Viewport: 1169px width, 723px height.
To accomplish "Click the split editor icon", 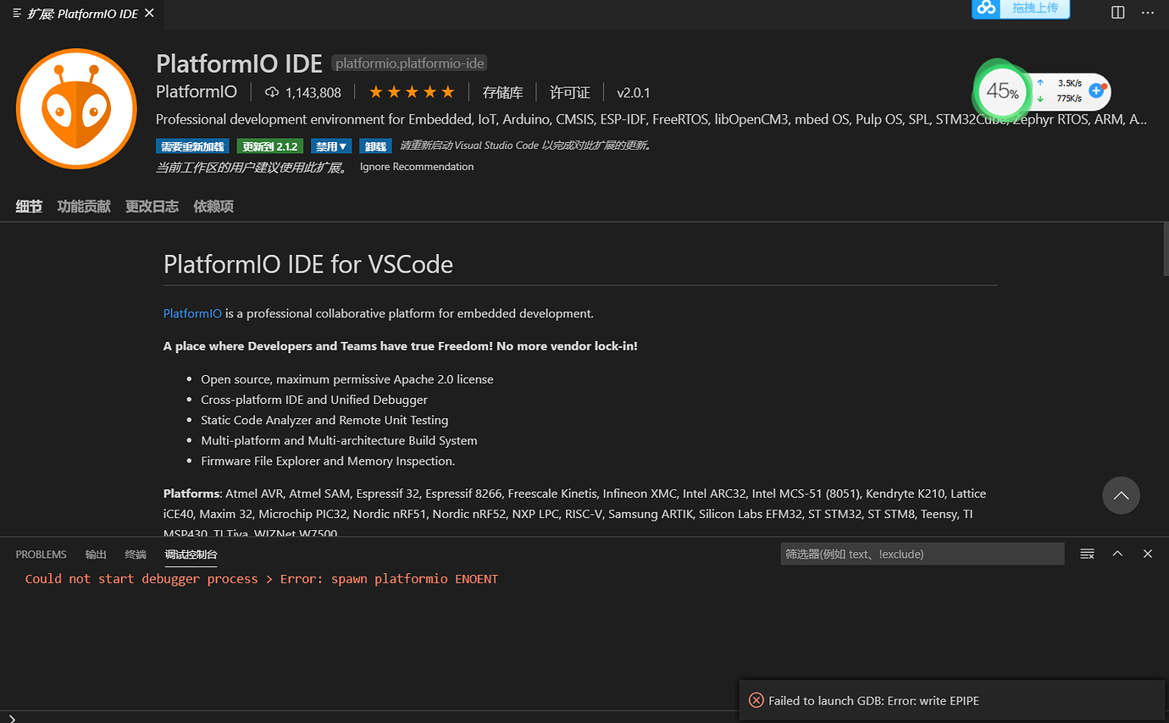I will point(1118,13).
